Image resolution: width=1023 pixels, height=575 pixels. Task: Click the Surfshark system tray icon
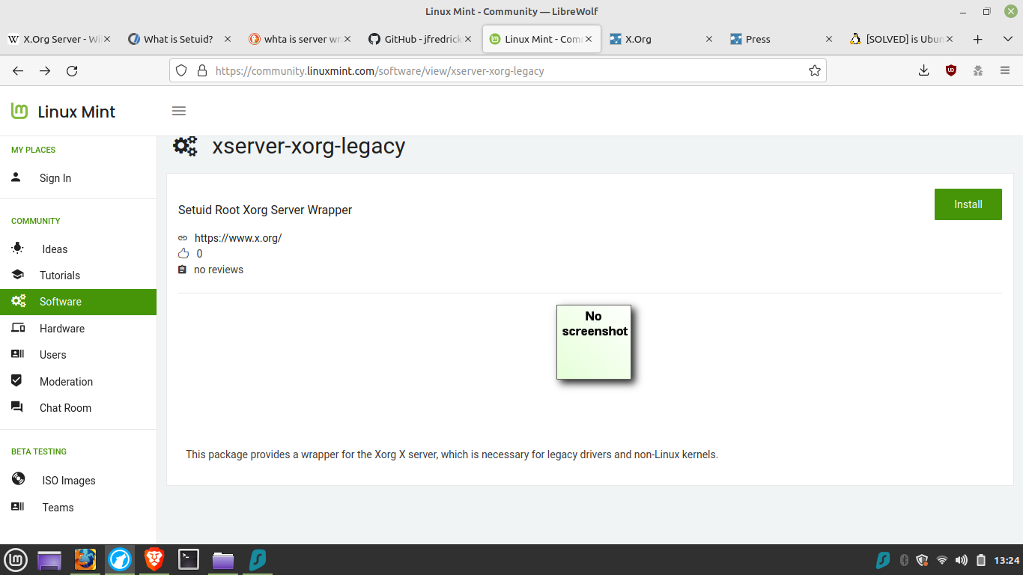[884, 560]
